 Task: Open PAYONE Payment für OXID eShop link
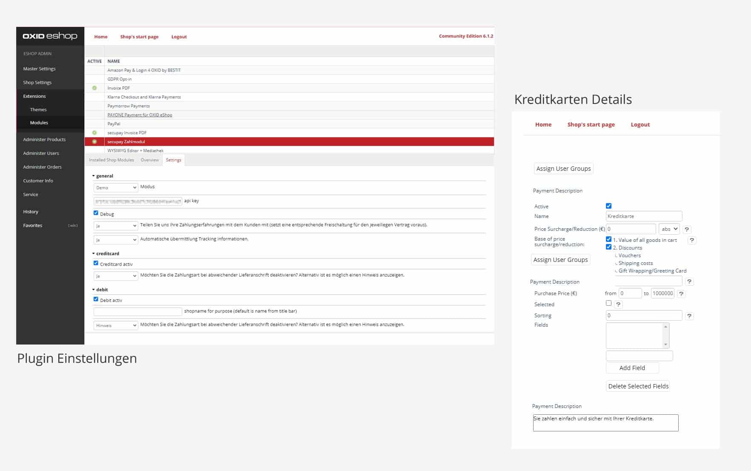tap(140, 115)
